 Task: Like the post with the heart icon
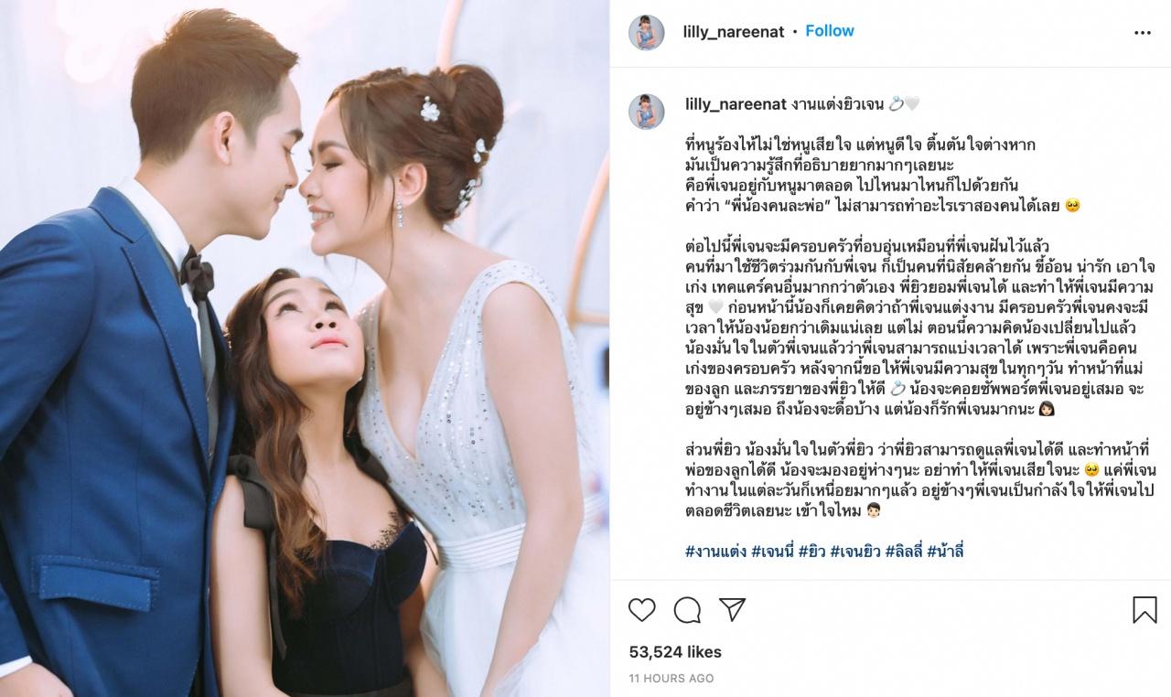click(642, 609)
